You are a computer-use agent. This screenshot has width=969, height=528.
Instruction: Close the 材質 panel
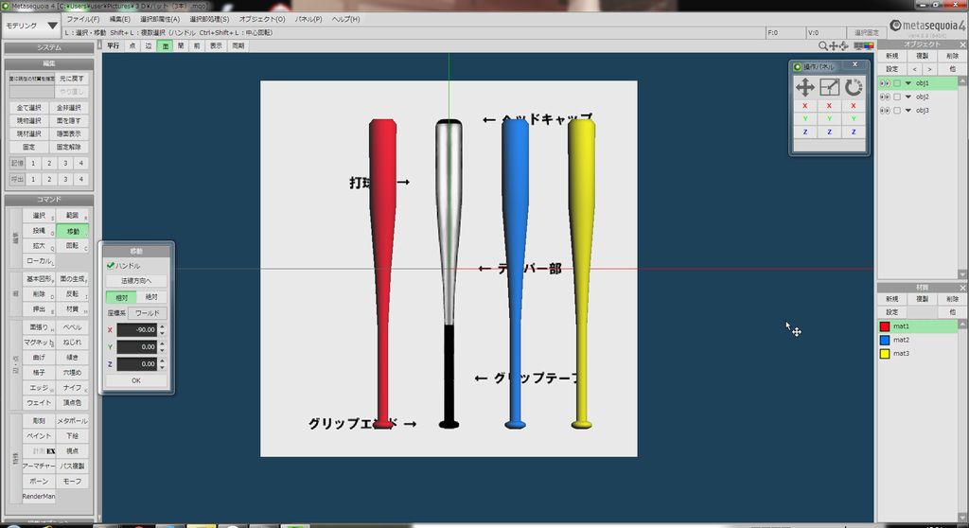(x=962, y=288)
